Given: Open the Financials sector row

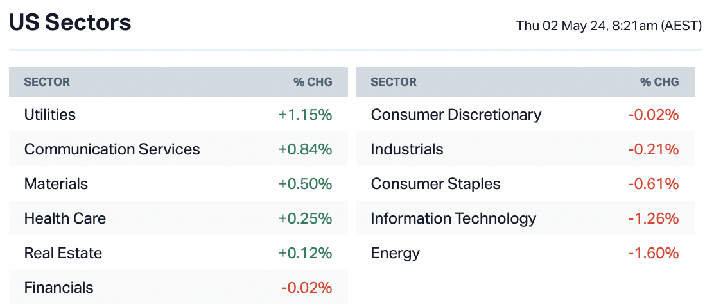Looking at the screenshot, I should click(58, 288).
